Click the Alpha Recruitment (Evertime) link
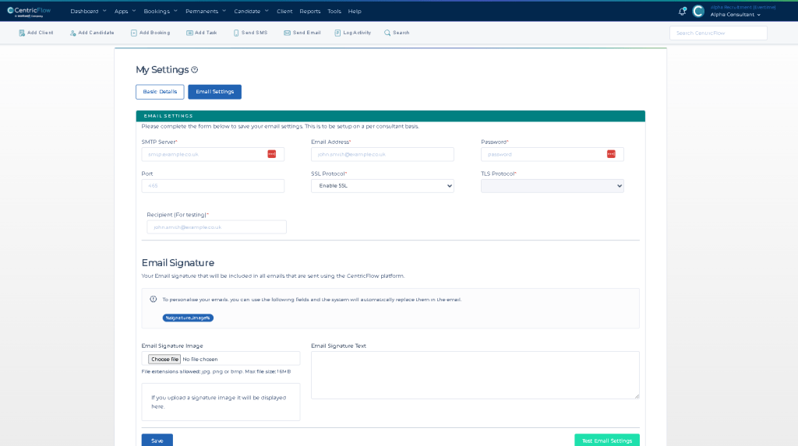This screenshot has width=798, height=446. click(x=743, y=7)
